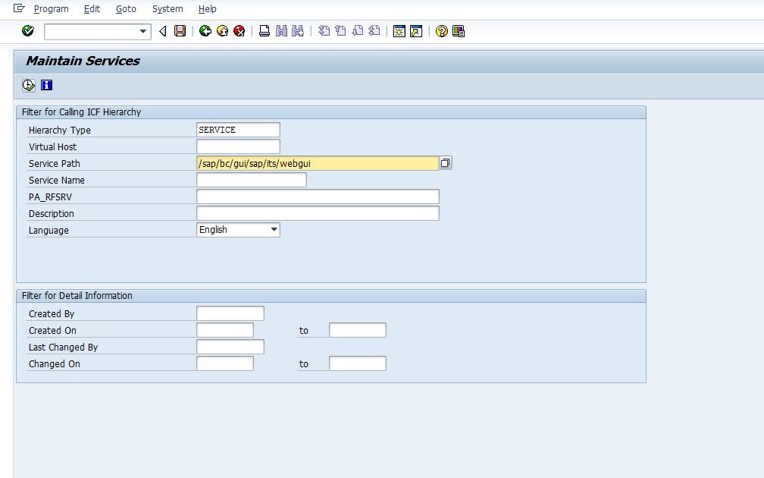Open multiple selection for Service Path
Image resolution: width=764 pixels, height=478 pixels.
click(x=445, y=162)
